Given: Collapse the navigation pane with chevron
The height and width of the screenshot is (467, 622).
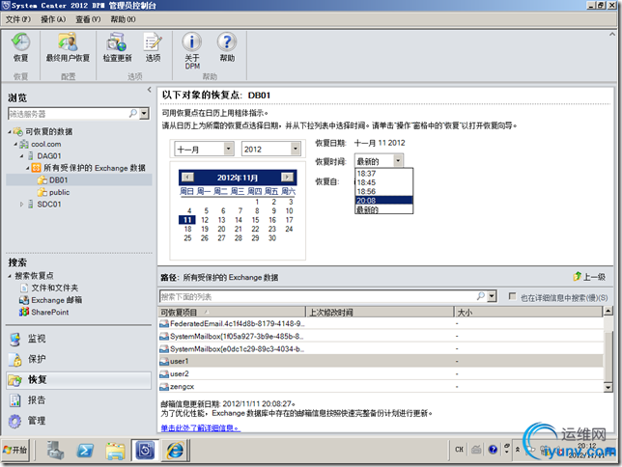Looking at the screenshot, I should (149, 90).
